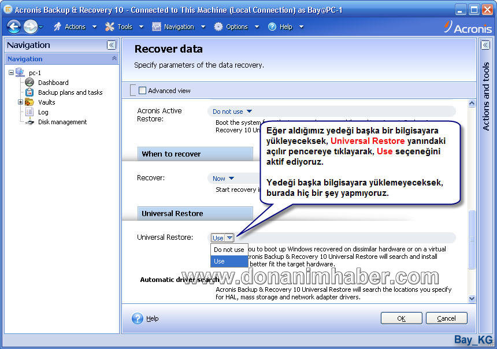
Task: Expand the Options dropdown arrow
Action: coord(257,27)
